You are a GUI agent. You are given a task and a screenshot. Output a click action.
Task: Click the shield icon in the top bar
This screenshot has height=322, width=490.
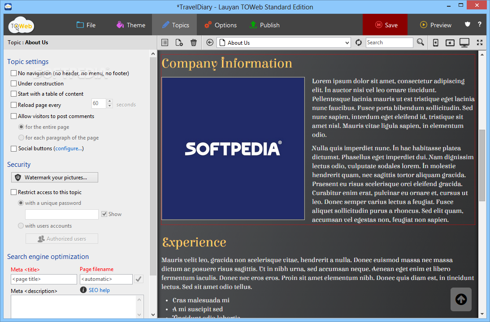point(468,24)
